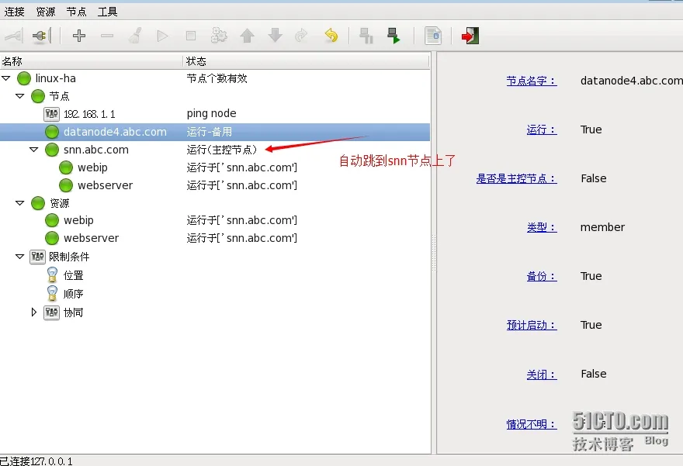Viewport: 683px width, 466px height.
Task: Click the 备份 link label
Action: pyautogui.click(x=542, y=276)
